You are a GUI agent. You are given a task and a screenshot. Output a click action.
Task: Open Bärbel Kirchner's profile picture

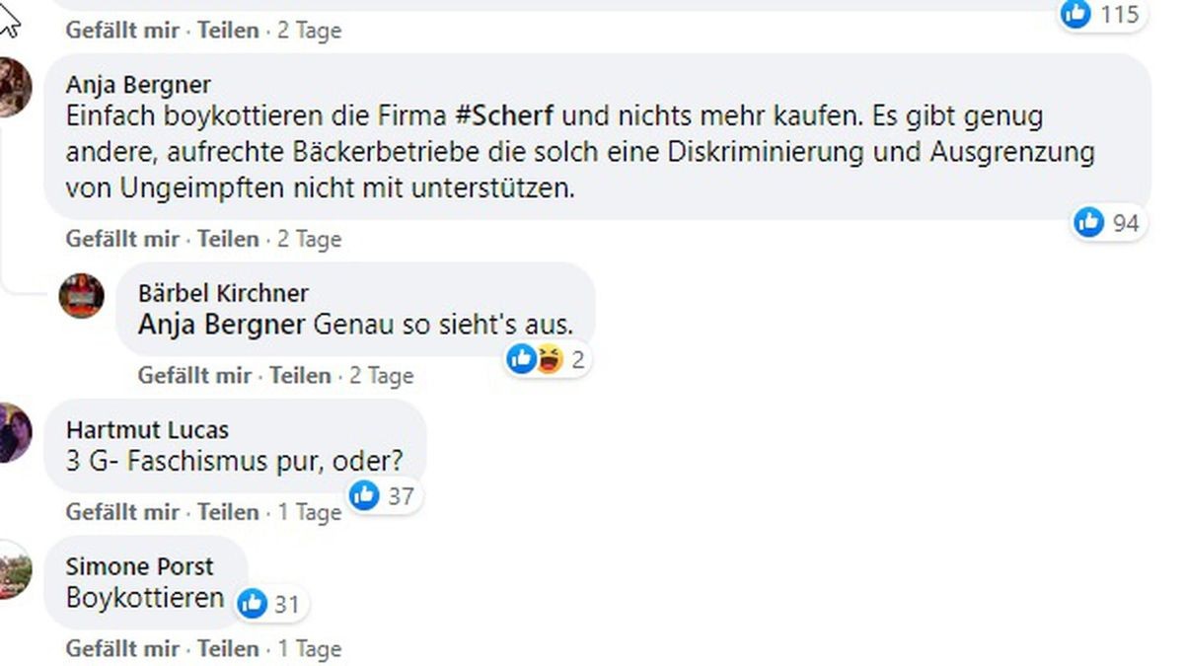(x=81, y=293)
